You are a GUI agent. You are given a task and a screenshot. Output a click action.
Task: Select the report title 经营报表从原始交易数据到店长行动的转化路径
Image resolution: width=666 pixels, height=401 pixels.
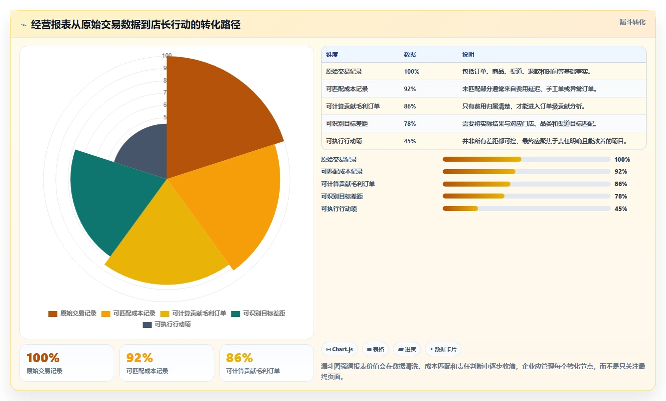[136, 24]
